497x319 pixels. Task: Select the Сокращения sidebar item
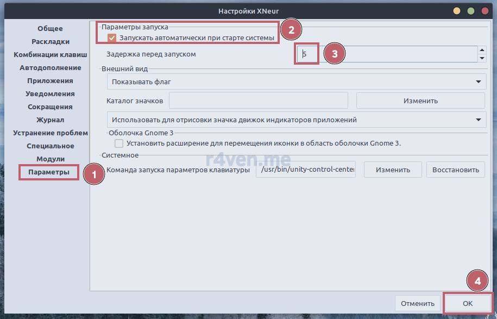coord(50,107)
